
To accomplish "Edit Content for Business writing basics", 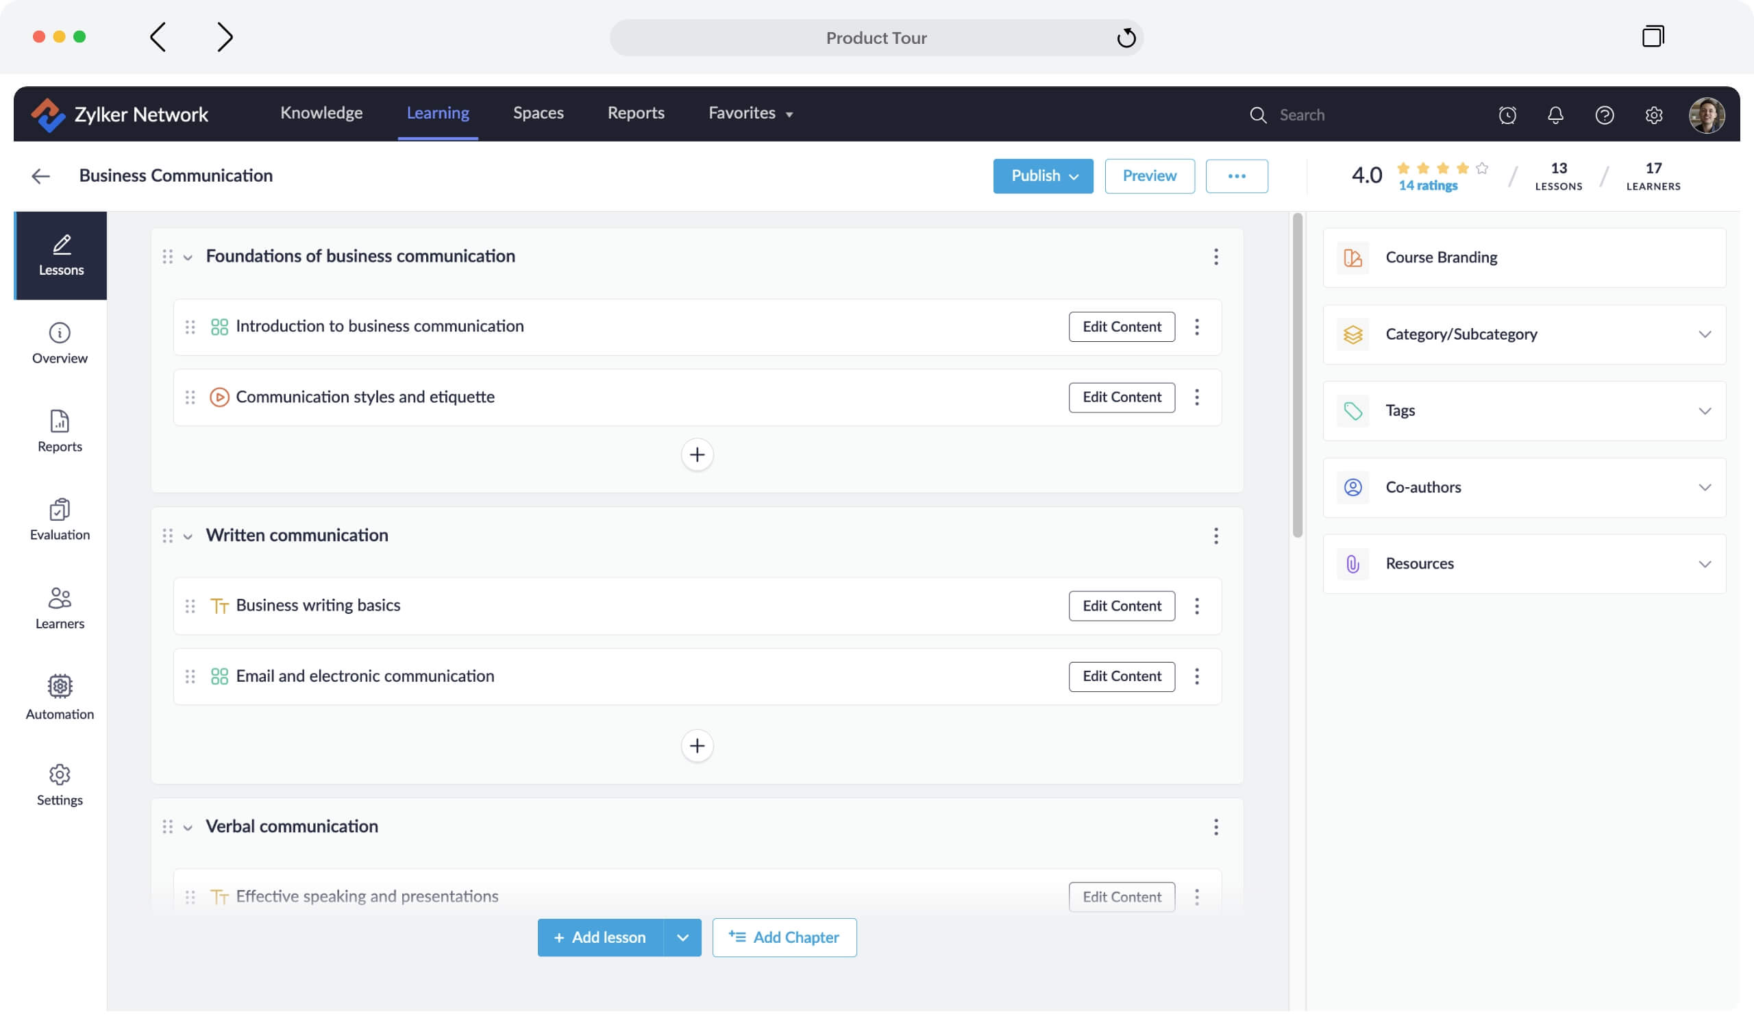I will pos(1122,606).
